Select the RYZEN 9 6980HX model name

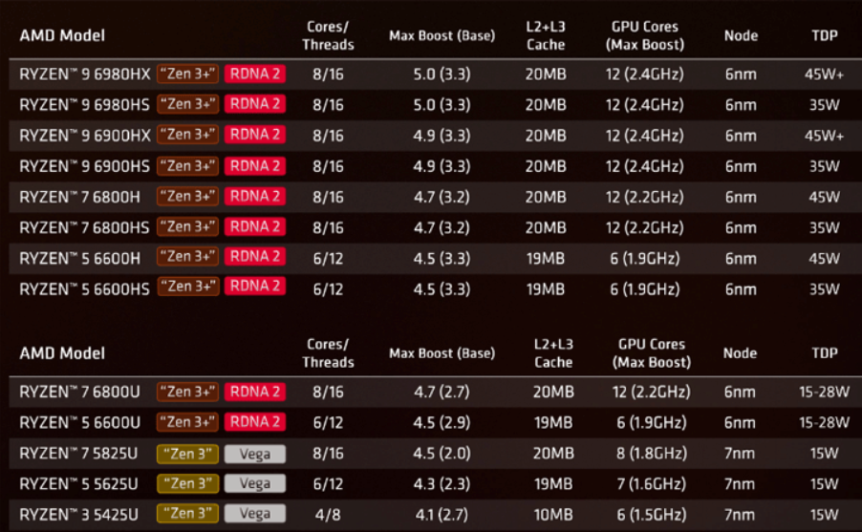[85, 74]
